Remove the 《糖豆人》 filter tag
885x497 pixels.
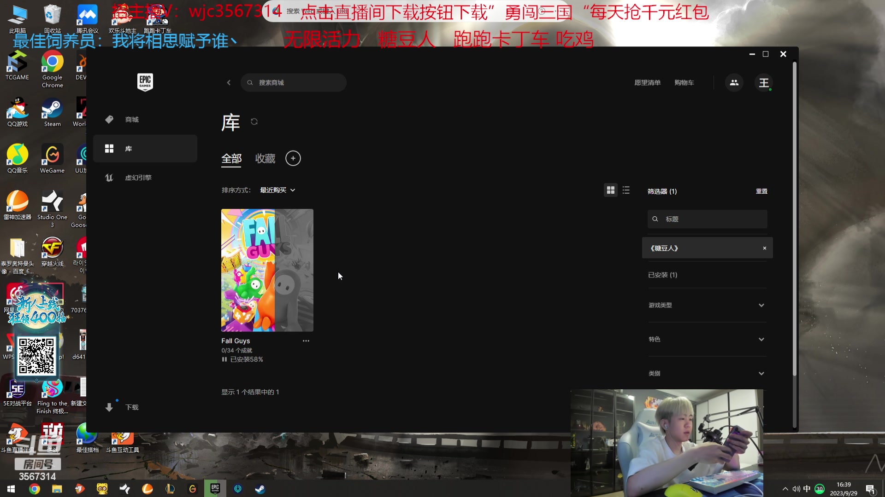pos(765,248)
